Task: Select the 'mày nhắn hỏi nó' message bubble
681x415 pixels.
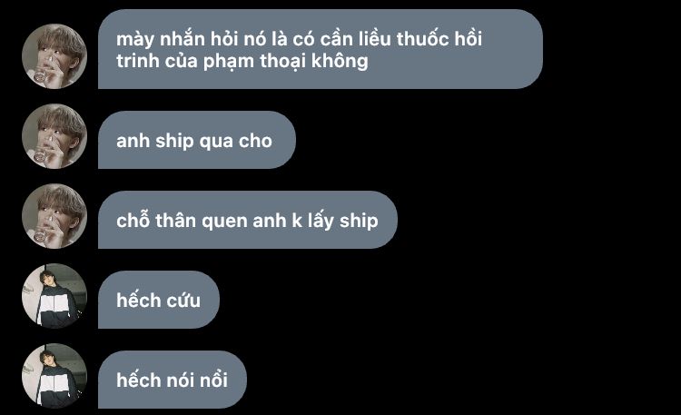Action: click(321, 49)
